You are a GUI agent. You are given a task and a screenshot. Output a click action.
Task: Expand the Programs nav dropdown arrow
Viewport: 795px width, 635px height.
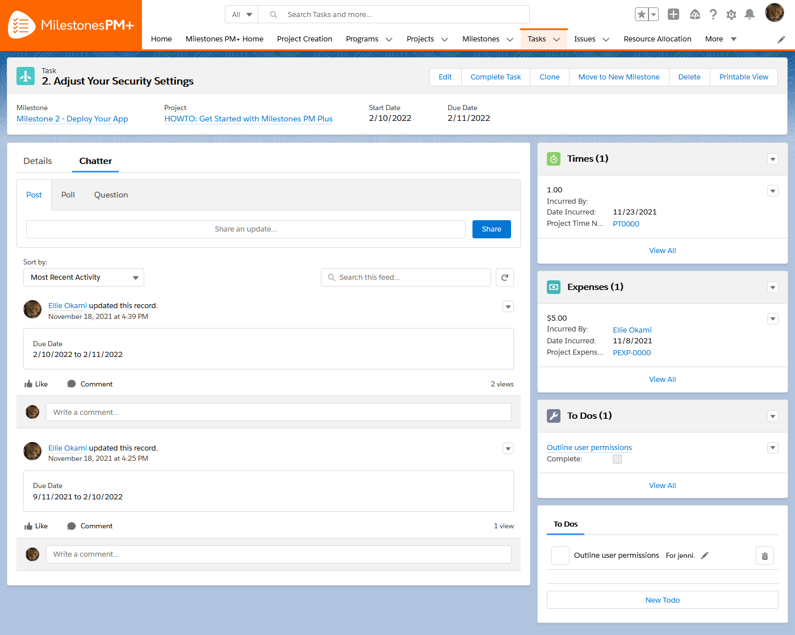click(389, 39)
